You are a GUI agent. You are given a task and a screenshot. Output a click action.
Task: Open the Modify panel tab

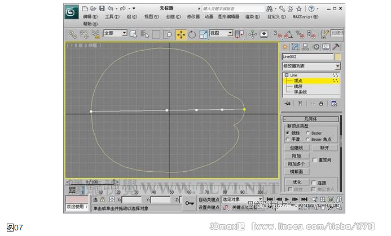[295, 47]
